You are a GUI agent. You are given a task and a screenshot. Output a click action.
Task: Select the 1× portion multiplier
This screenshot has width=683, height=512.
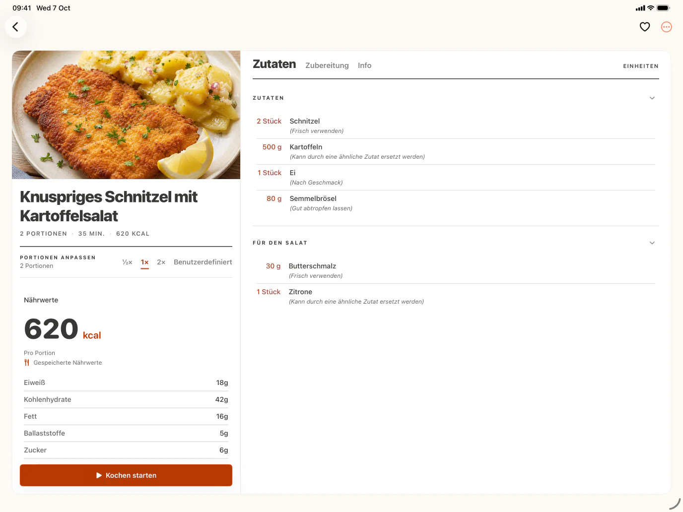144,262
